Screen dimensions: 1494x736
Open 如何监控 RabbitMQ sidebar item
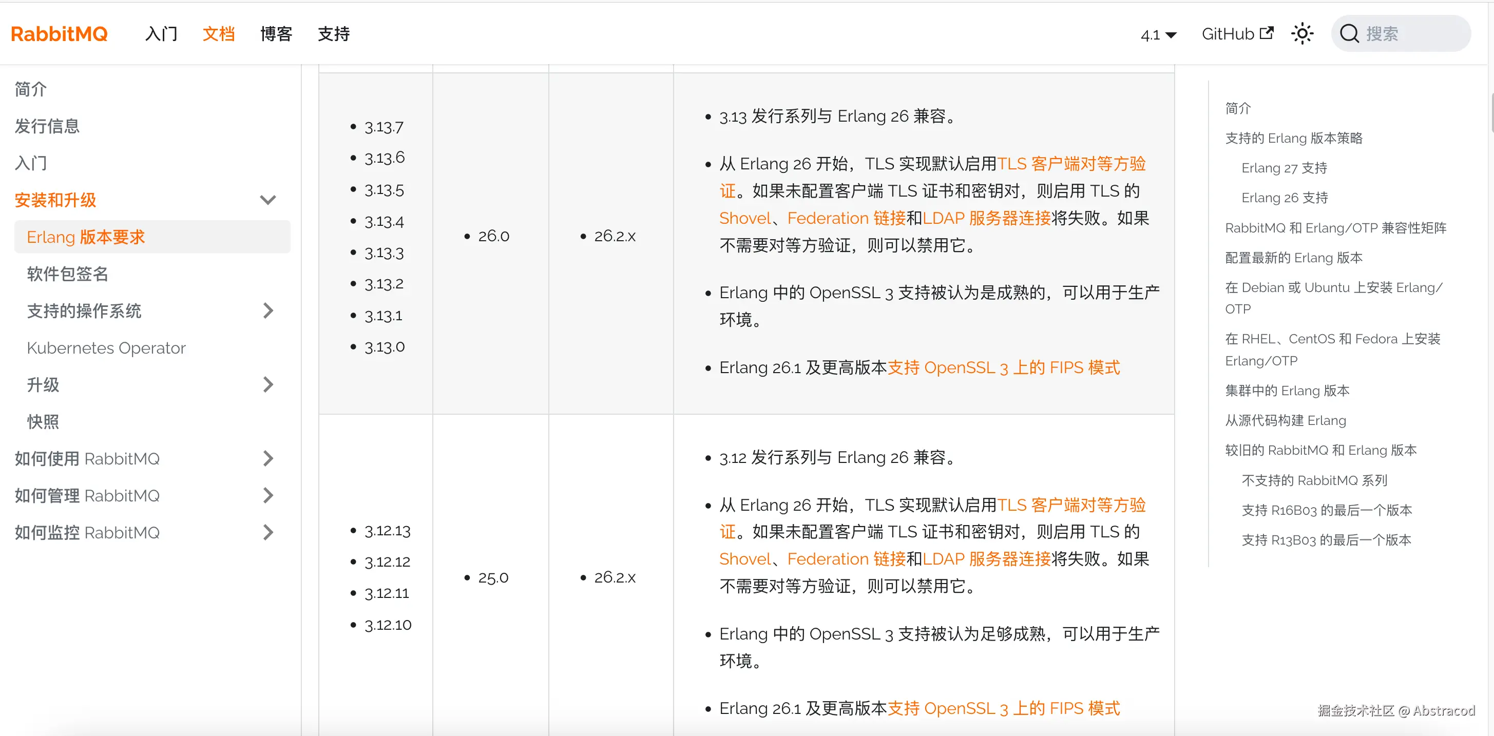pyautogui.click(x=87, y=532)
